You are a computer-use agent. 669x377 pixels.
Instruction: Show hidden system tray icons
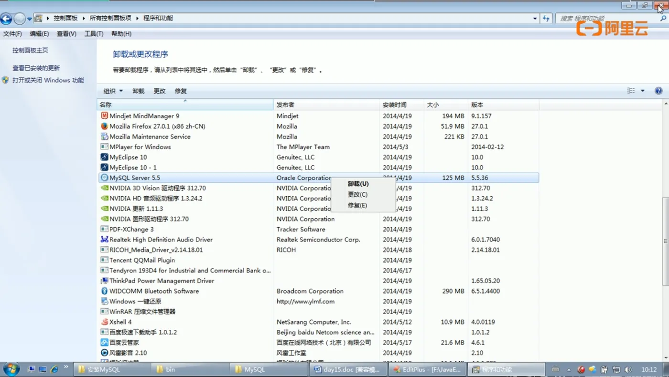pos(569,369)
